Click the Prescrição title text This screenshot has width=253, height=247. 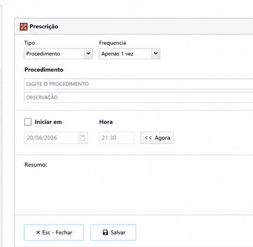coord(44,26)
